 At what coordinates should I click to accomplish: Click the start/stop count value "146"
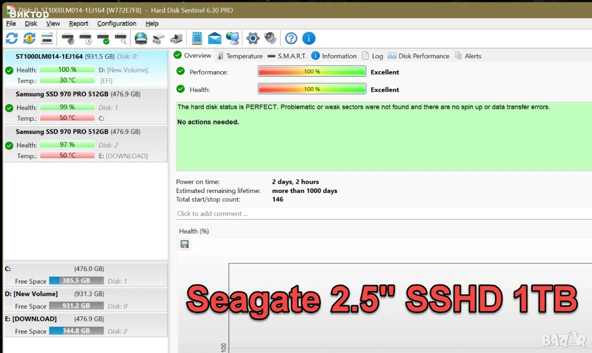coord(277,199)
